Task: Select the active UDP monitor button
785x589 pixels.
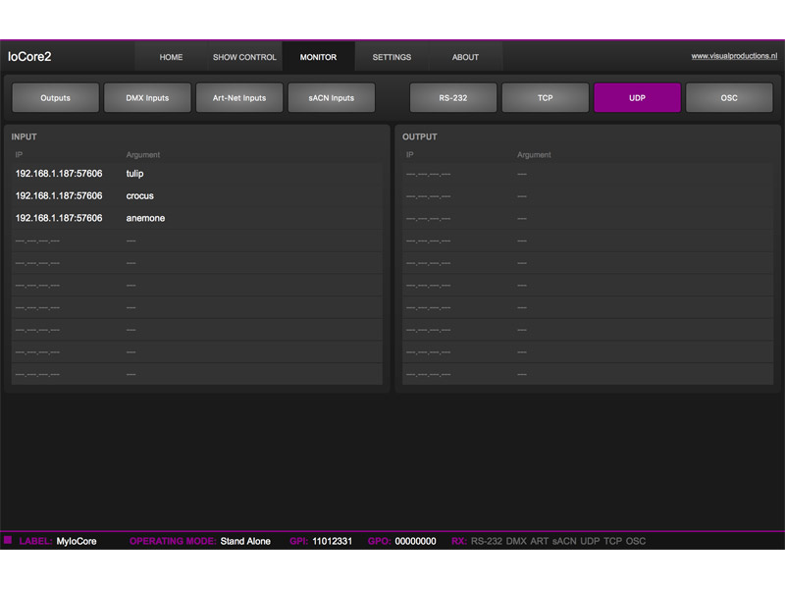Action: click(x=637, y=97)
